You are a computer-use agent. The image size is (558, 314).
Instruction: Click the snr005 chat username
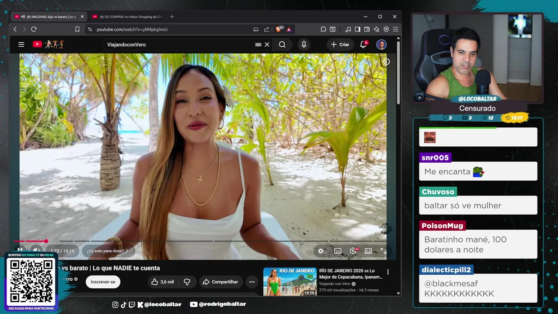click(x=435, y=157)
